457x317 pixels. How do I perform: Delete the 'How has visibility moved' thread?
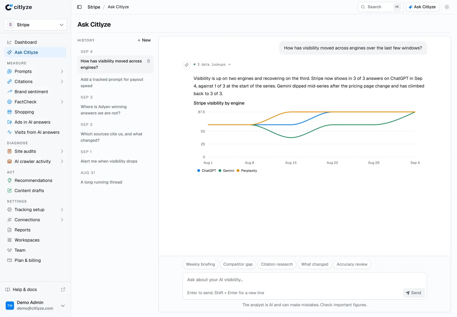point(149,61)
